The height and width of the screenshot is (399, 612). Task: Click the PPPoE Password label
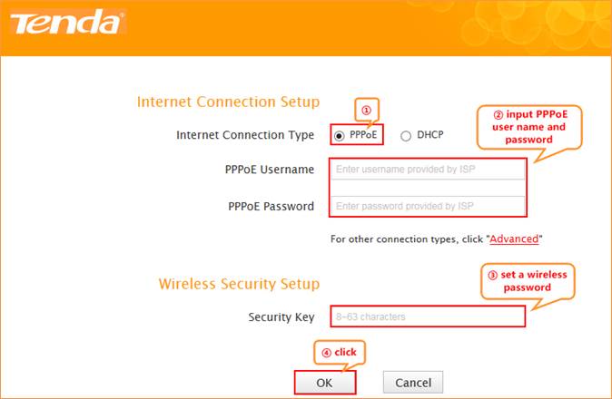click(x=271, y=207)
